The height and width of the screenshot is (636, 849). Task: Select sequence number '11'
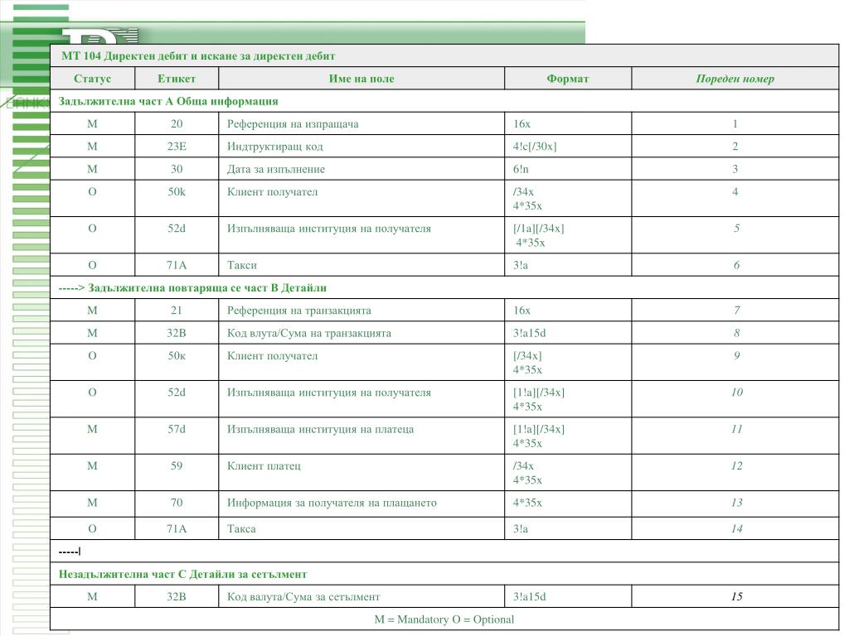coord(736,430)
